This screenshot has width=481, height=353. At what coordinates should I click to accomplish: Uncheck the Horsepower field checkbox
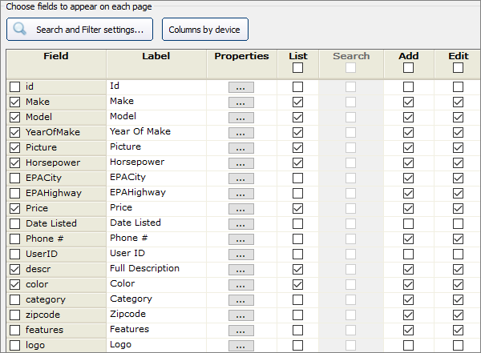14,162
